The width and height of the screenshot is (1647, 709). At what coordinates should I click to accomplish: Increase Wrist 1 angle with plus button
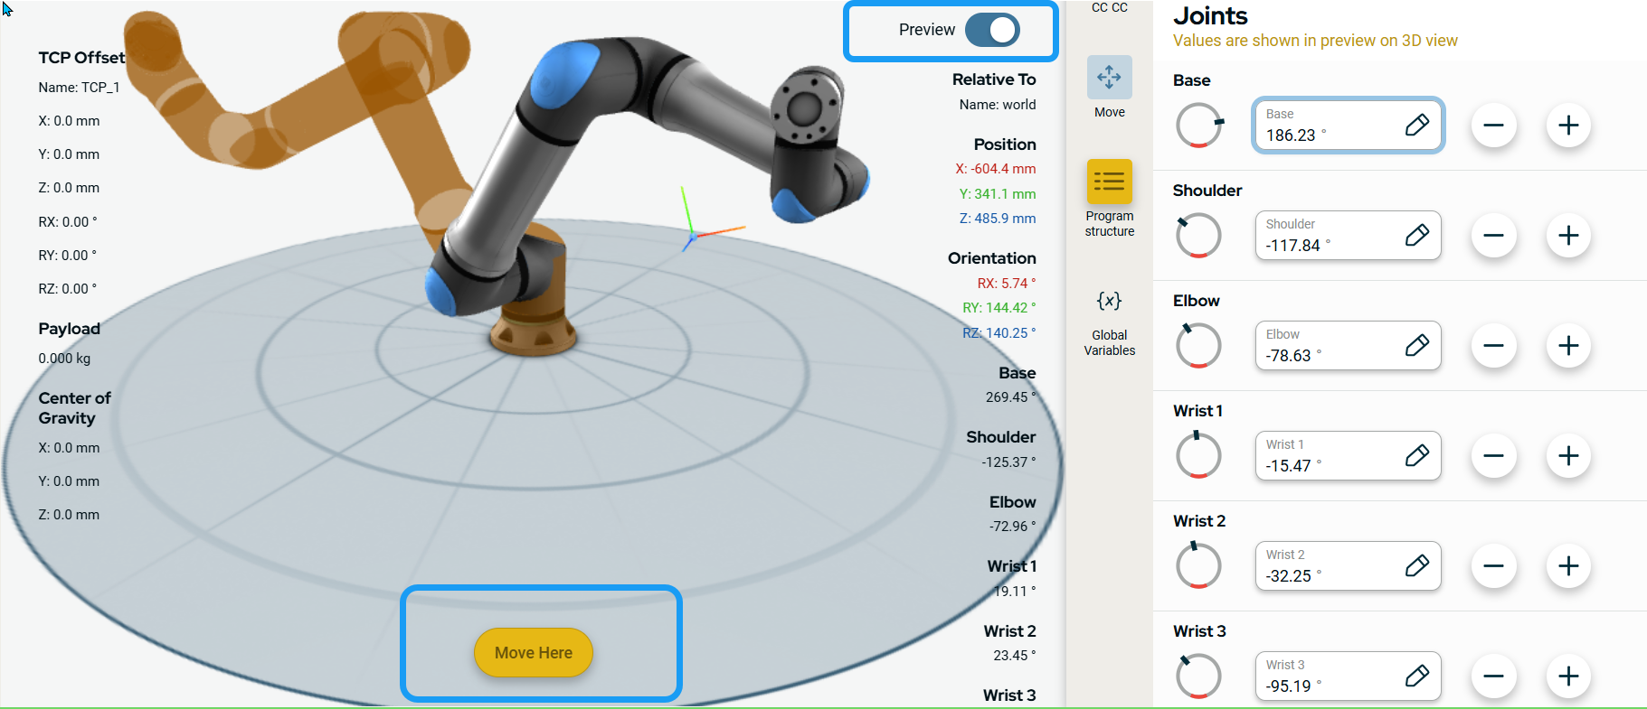coord(1568,456)
